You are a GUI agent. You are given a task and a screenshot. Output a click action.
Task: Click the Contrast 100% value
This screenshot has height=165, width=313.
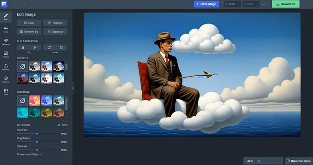coord(64,134)
